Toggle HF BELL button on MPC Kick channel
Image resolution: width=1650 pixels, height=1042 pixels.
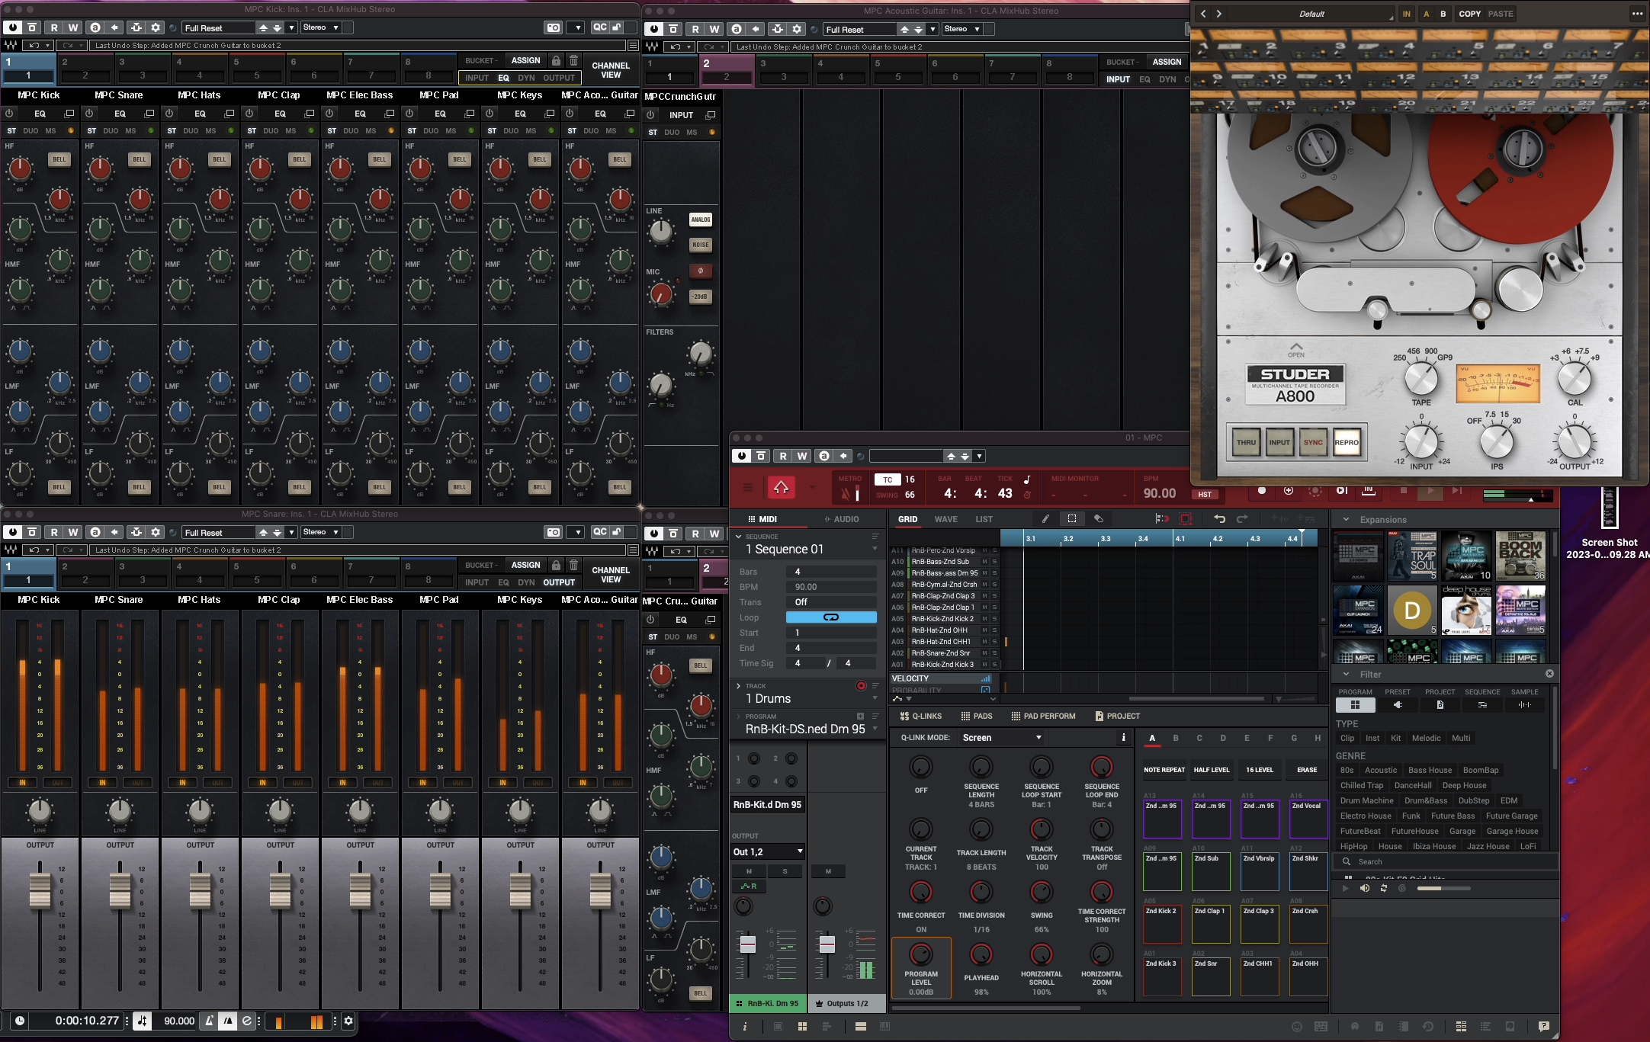tap(59, 159)
